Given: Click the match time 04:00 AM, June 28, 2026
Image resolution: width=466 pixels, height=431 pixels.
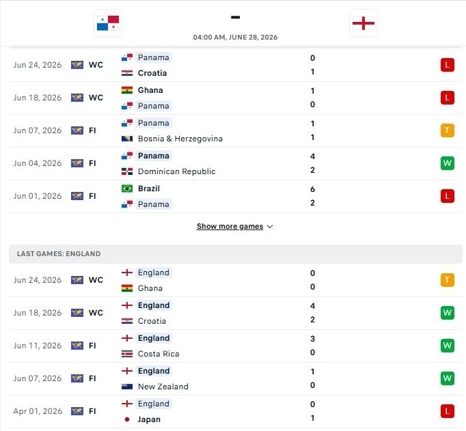Looking at the screenshot, I should 235,38.
